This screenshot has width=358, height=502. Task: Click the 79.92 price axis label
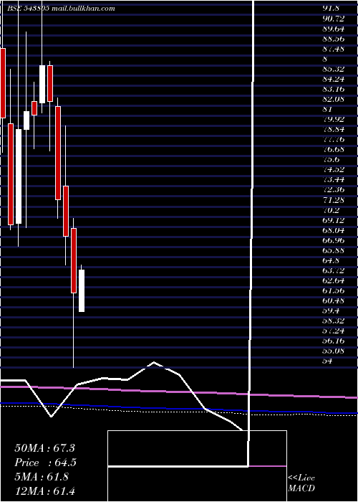pos(333,120)
